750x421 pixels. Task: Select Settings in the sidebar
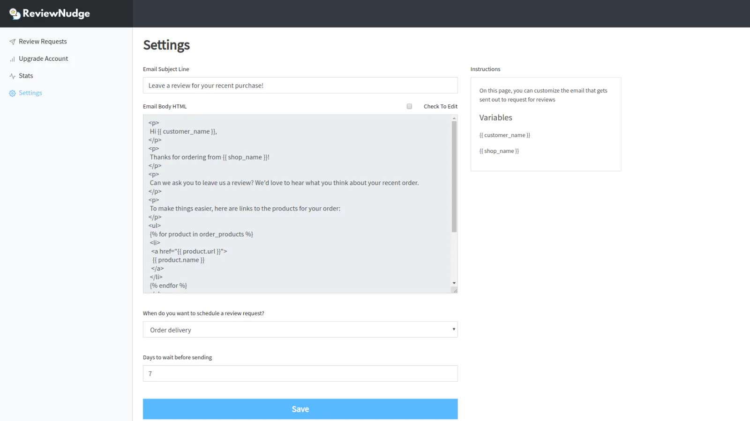[x=30, y=93]
